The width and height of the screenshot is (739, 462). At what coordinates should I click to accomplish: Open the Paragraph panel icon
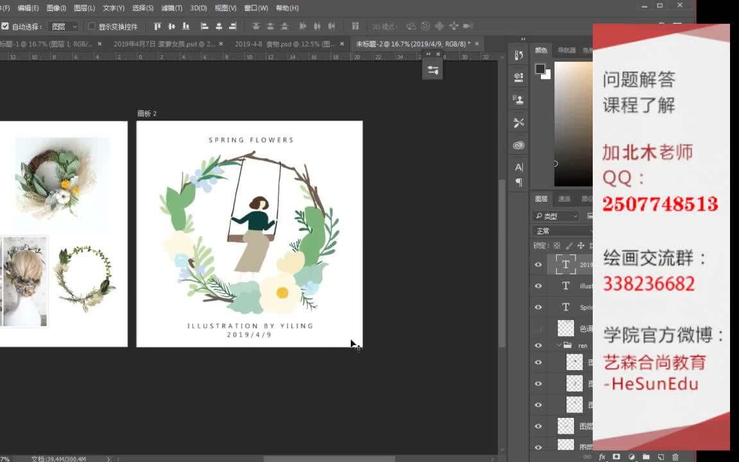pyautogui.click(x=520, y=182)
